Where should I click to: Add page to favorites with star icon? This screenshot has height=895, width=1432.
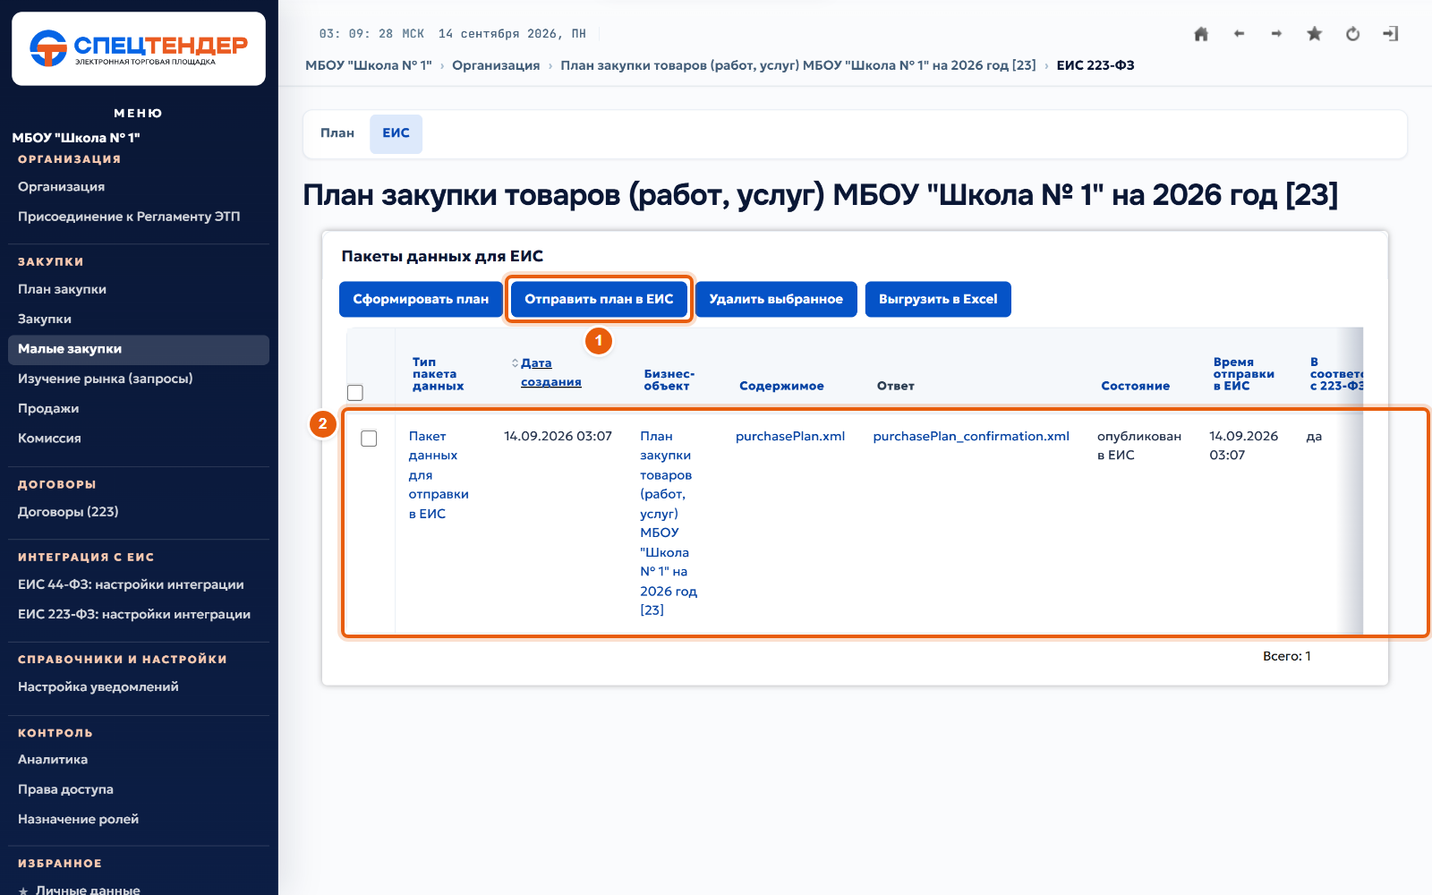coord(1314,34)
